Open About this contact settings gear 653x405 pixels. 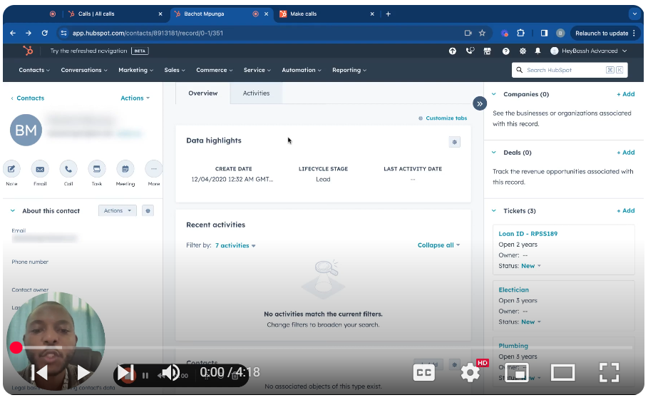(148, 211)
